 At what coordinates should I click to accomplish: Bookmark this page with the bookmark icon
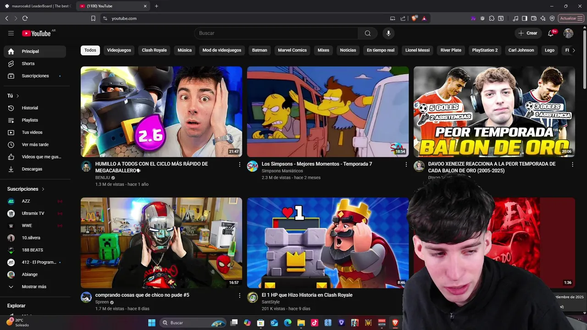[93, 18]
